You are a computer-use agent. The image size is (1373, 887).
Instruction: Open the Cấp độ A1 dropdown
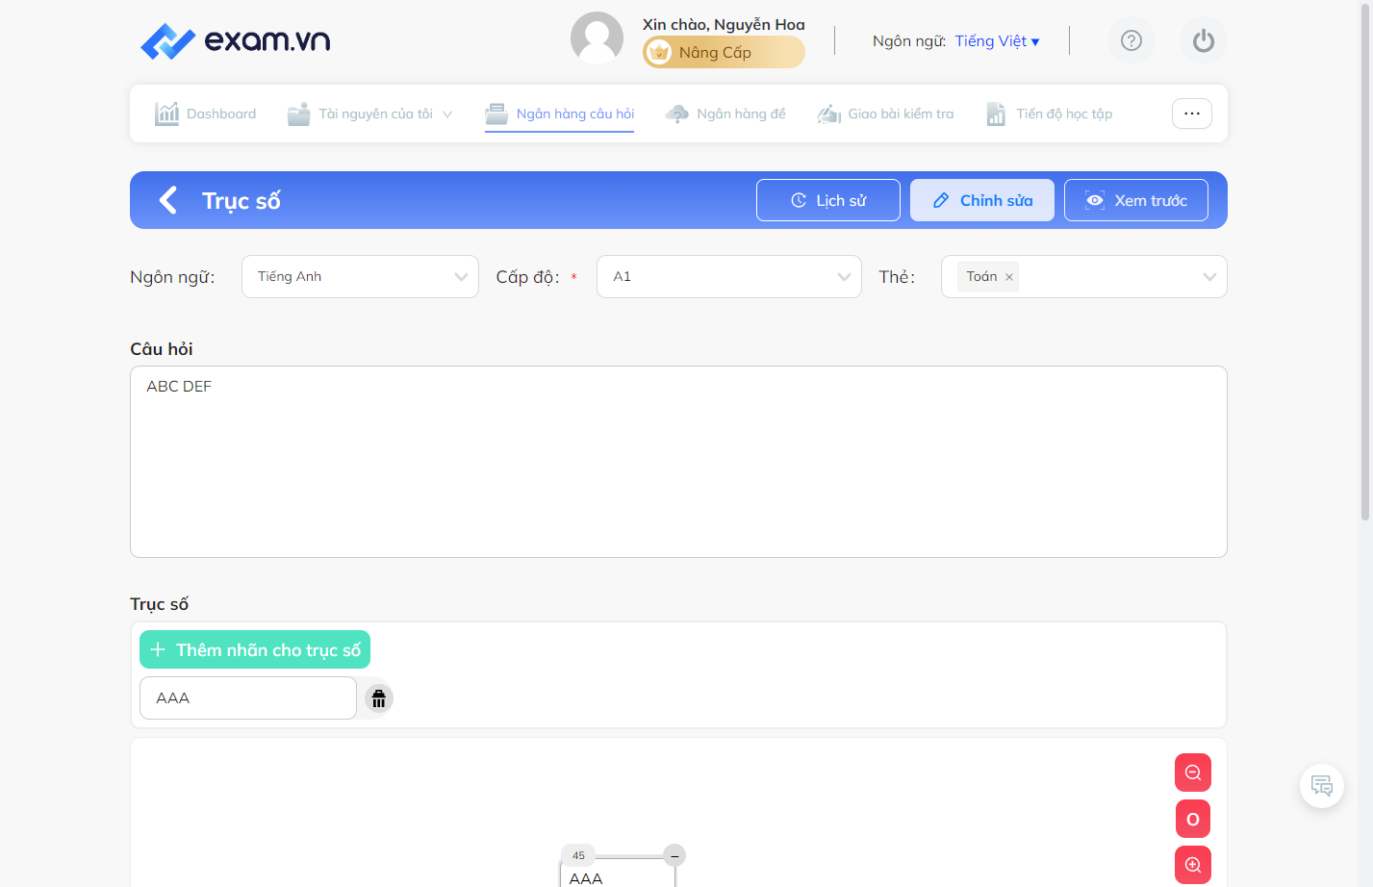click(x=729, y=277)
